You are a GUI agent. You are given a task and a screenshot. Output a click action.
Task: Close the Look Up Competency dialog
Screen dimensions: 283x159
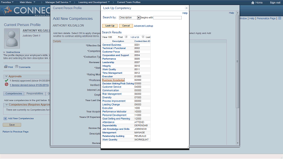click(186, 8)
